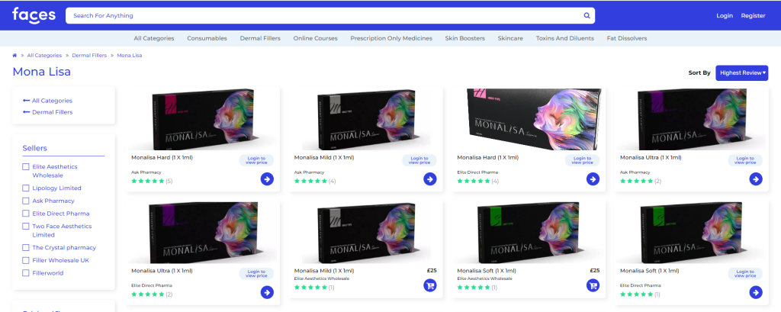The height and width of the screenshot is (312, 781).
Task: Open the Highest Review sort dropdown
Action: [741, 72]
